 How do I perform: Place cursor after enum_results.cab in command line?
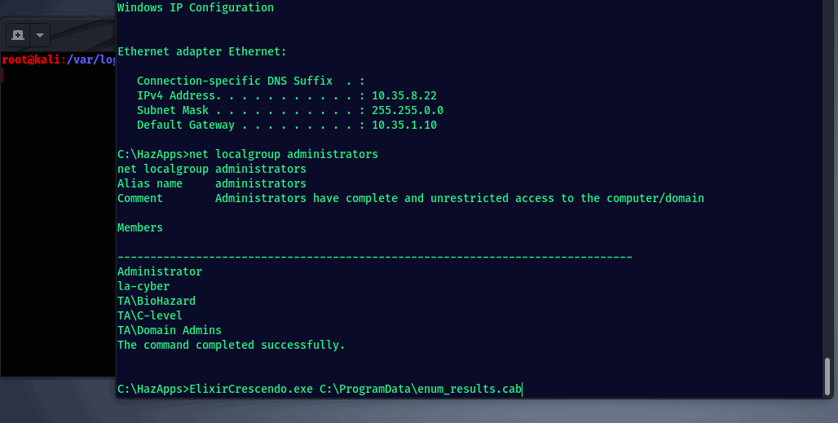click(x=523, y=389)
